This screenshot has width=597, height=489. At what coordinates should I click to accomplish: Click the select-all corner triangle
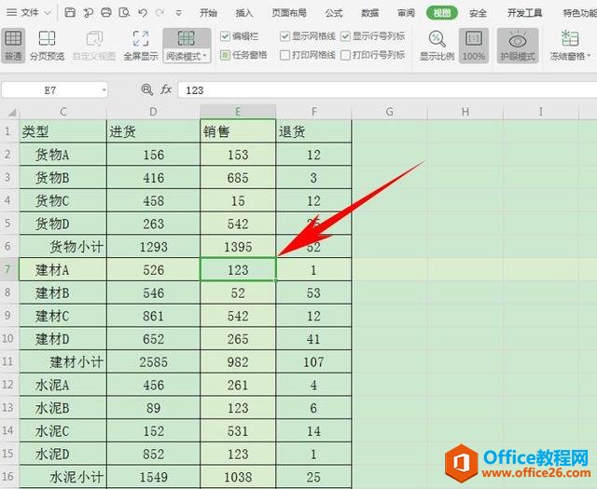tap(12, 113)
